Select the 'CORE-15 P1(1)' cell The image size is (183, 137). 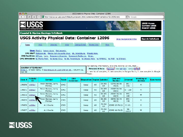point(116,105)
